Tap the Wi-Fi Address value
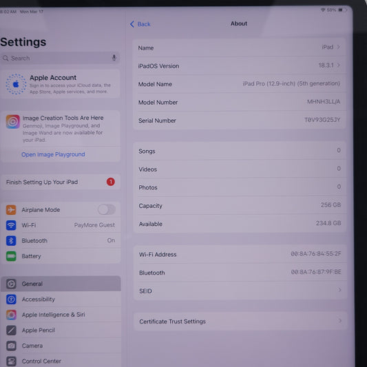 pyautogui.click(x=316, y=253)
